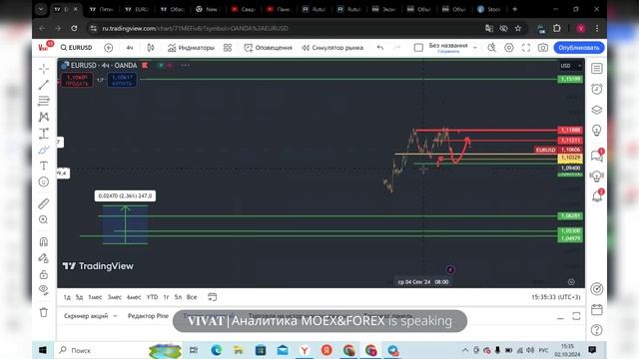
Task: Open the help center question icon
Action: (597, 330)
